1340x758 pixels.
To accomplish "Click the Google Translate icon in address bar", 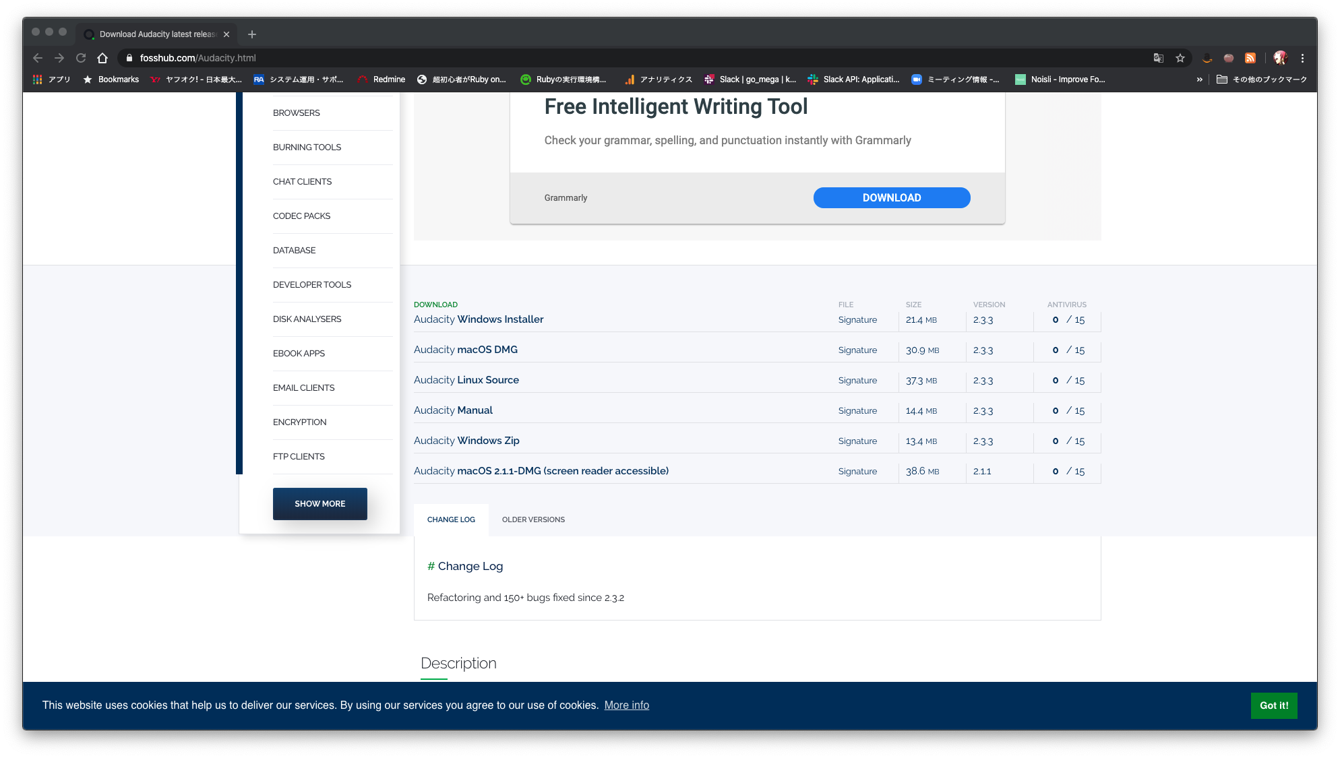I will click(1158, 58).
